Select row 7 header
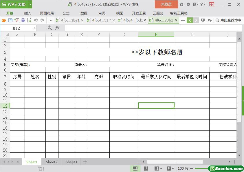The width and height of the screenshot is (244, 172). click(x=5, y=77)
